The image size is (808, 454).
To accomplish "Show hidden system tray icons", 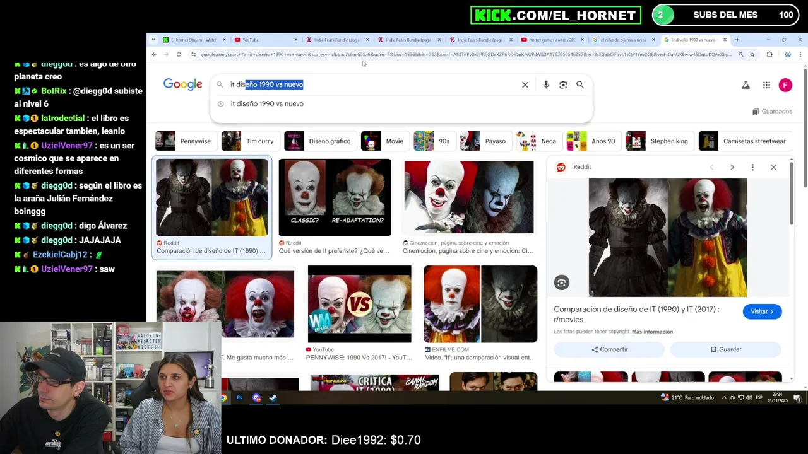I will click(x=725, y=398).
